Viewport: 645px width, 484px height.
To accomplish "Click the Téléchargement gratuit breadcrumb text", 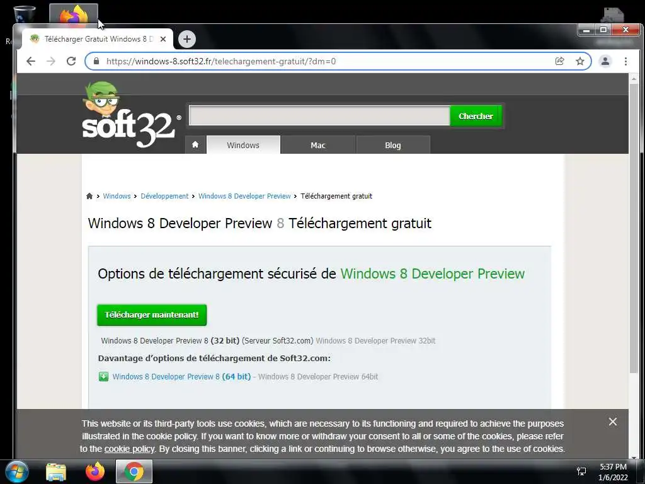I will pos(336,196).
